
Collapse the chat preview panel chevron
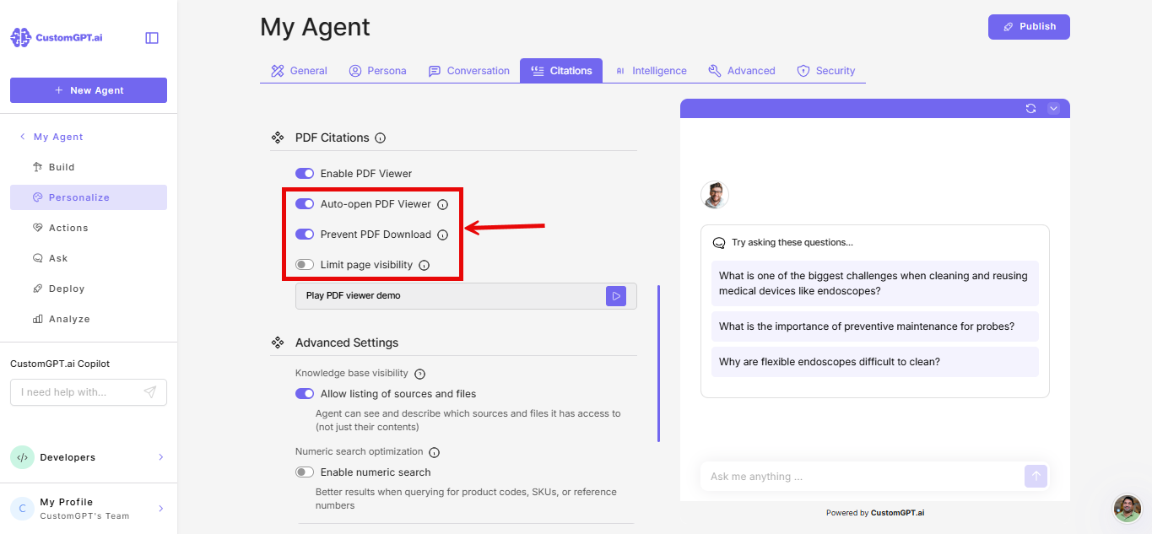pyautogui.click(x=1053, y=108)
